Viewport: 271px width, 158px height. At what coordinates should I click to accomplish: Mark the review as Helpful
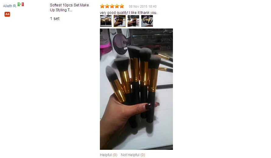point(108,155)
